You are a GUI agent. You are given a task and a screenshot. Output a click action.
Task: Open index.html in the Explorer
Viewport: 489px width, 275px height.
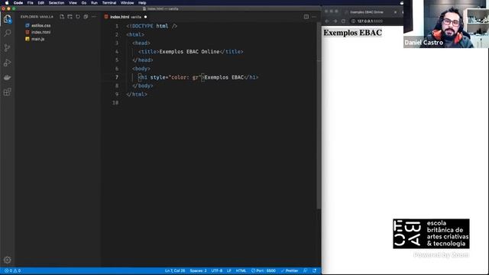point(40,32)
